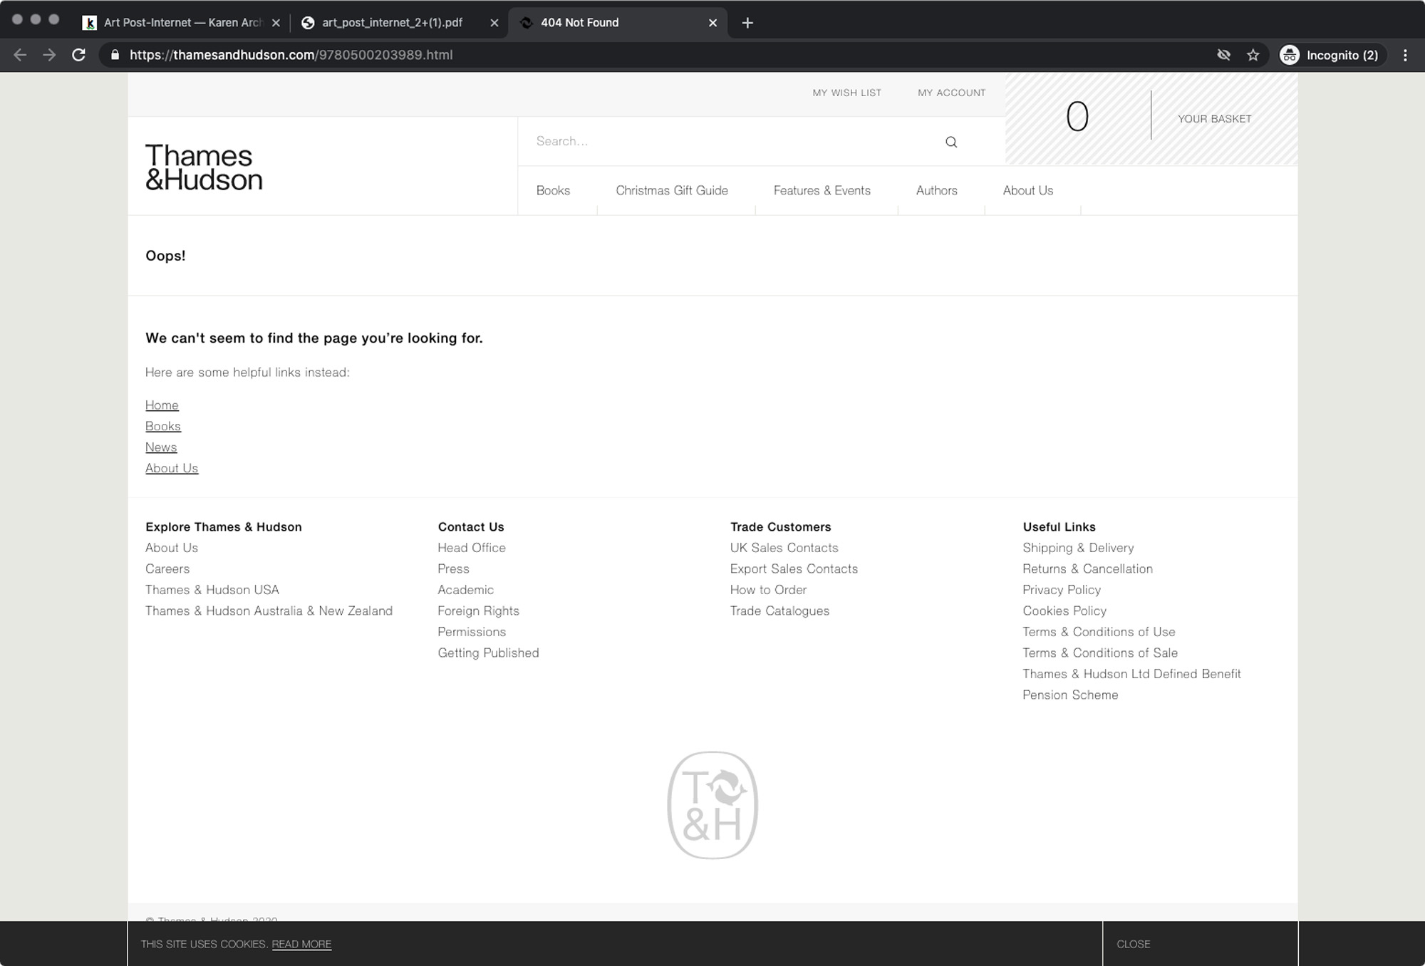This screenshot has width=1425, height=966.
Task: Open the Books navigation menu
Action: (553, 190)
